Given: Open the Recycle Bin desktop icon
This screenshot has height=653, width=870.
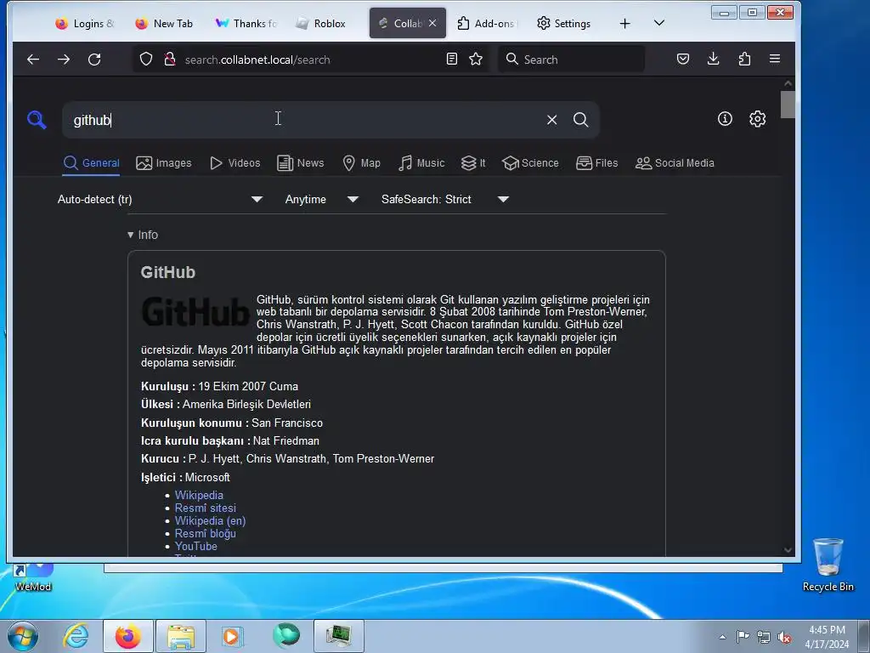Looking at the screenshot, I should pyautogui.click(x=828, y=565).
